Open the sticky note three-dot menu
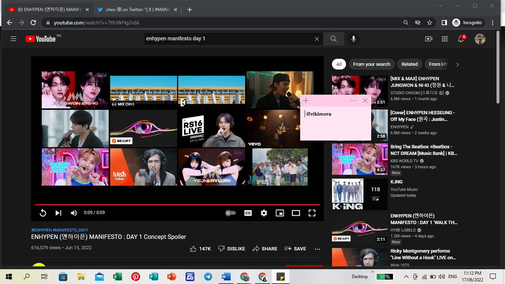The image size is (505, 284). pyautogui.click(x=353, y=101)
